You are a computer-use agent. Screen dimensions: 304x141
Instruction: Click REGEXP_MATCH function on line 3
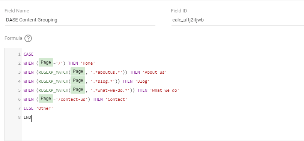(53, 72)
